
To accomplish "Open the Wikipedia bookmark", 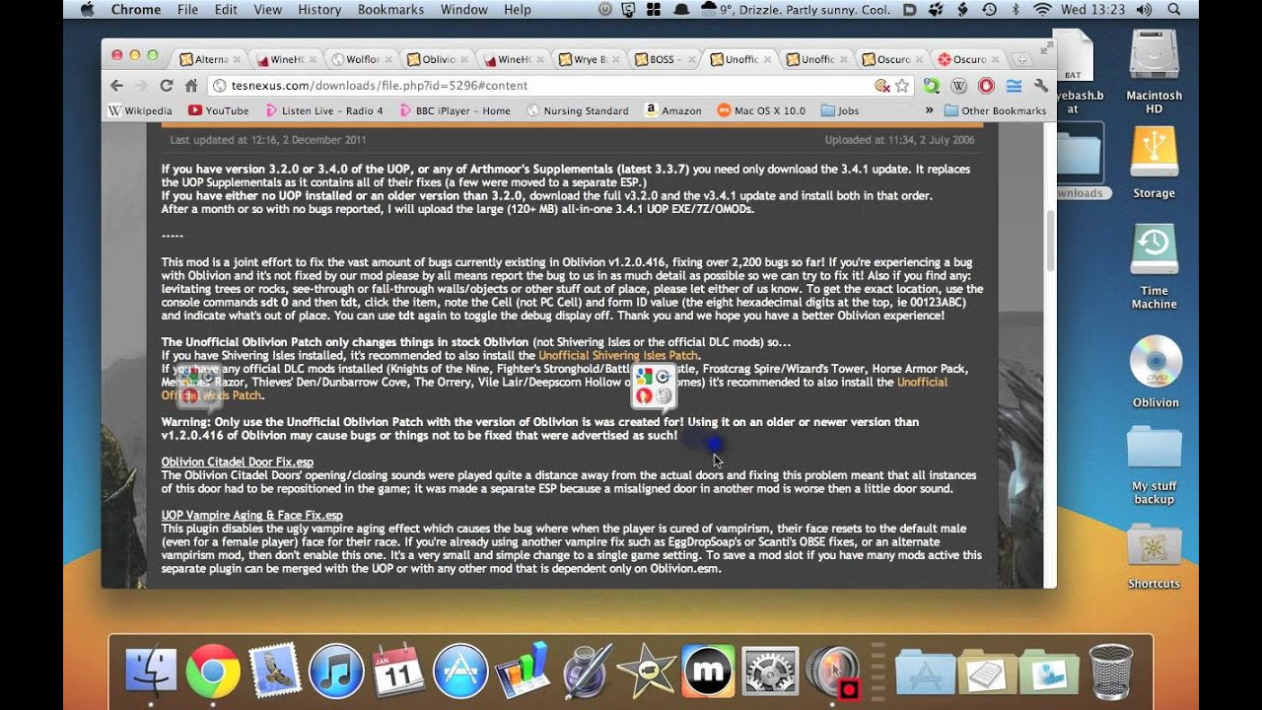I will 139,110.
